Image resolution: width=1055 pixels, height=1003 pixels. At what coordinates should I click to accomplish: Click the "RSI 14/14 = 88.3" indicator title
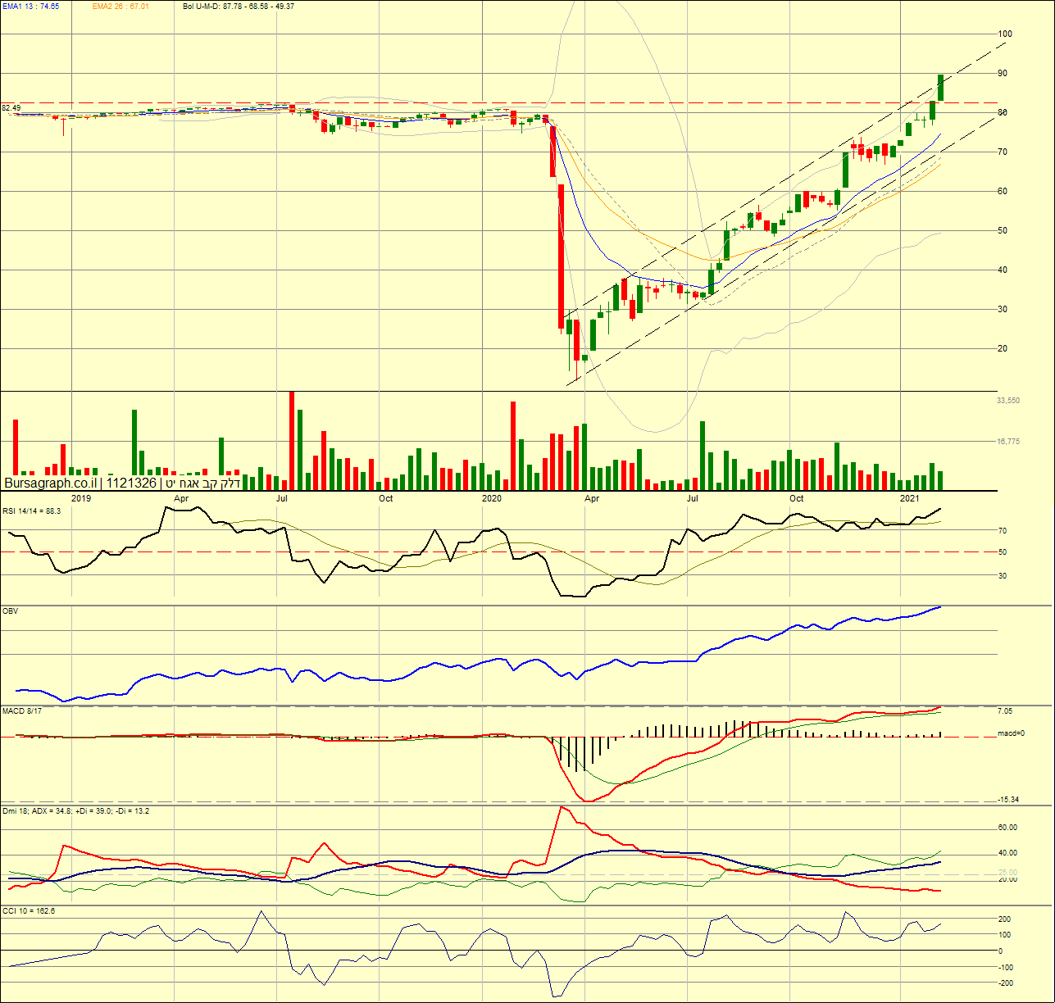tap(31, 511)
